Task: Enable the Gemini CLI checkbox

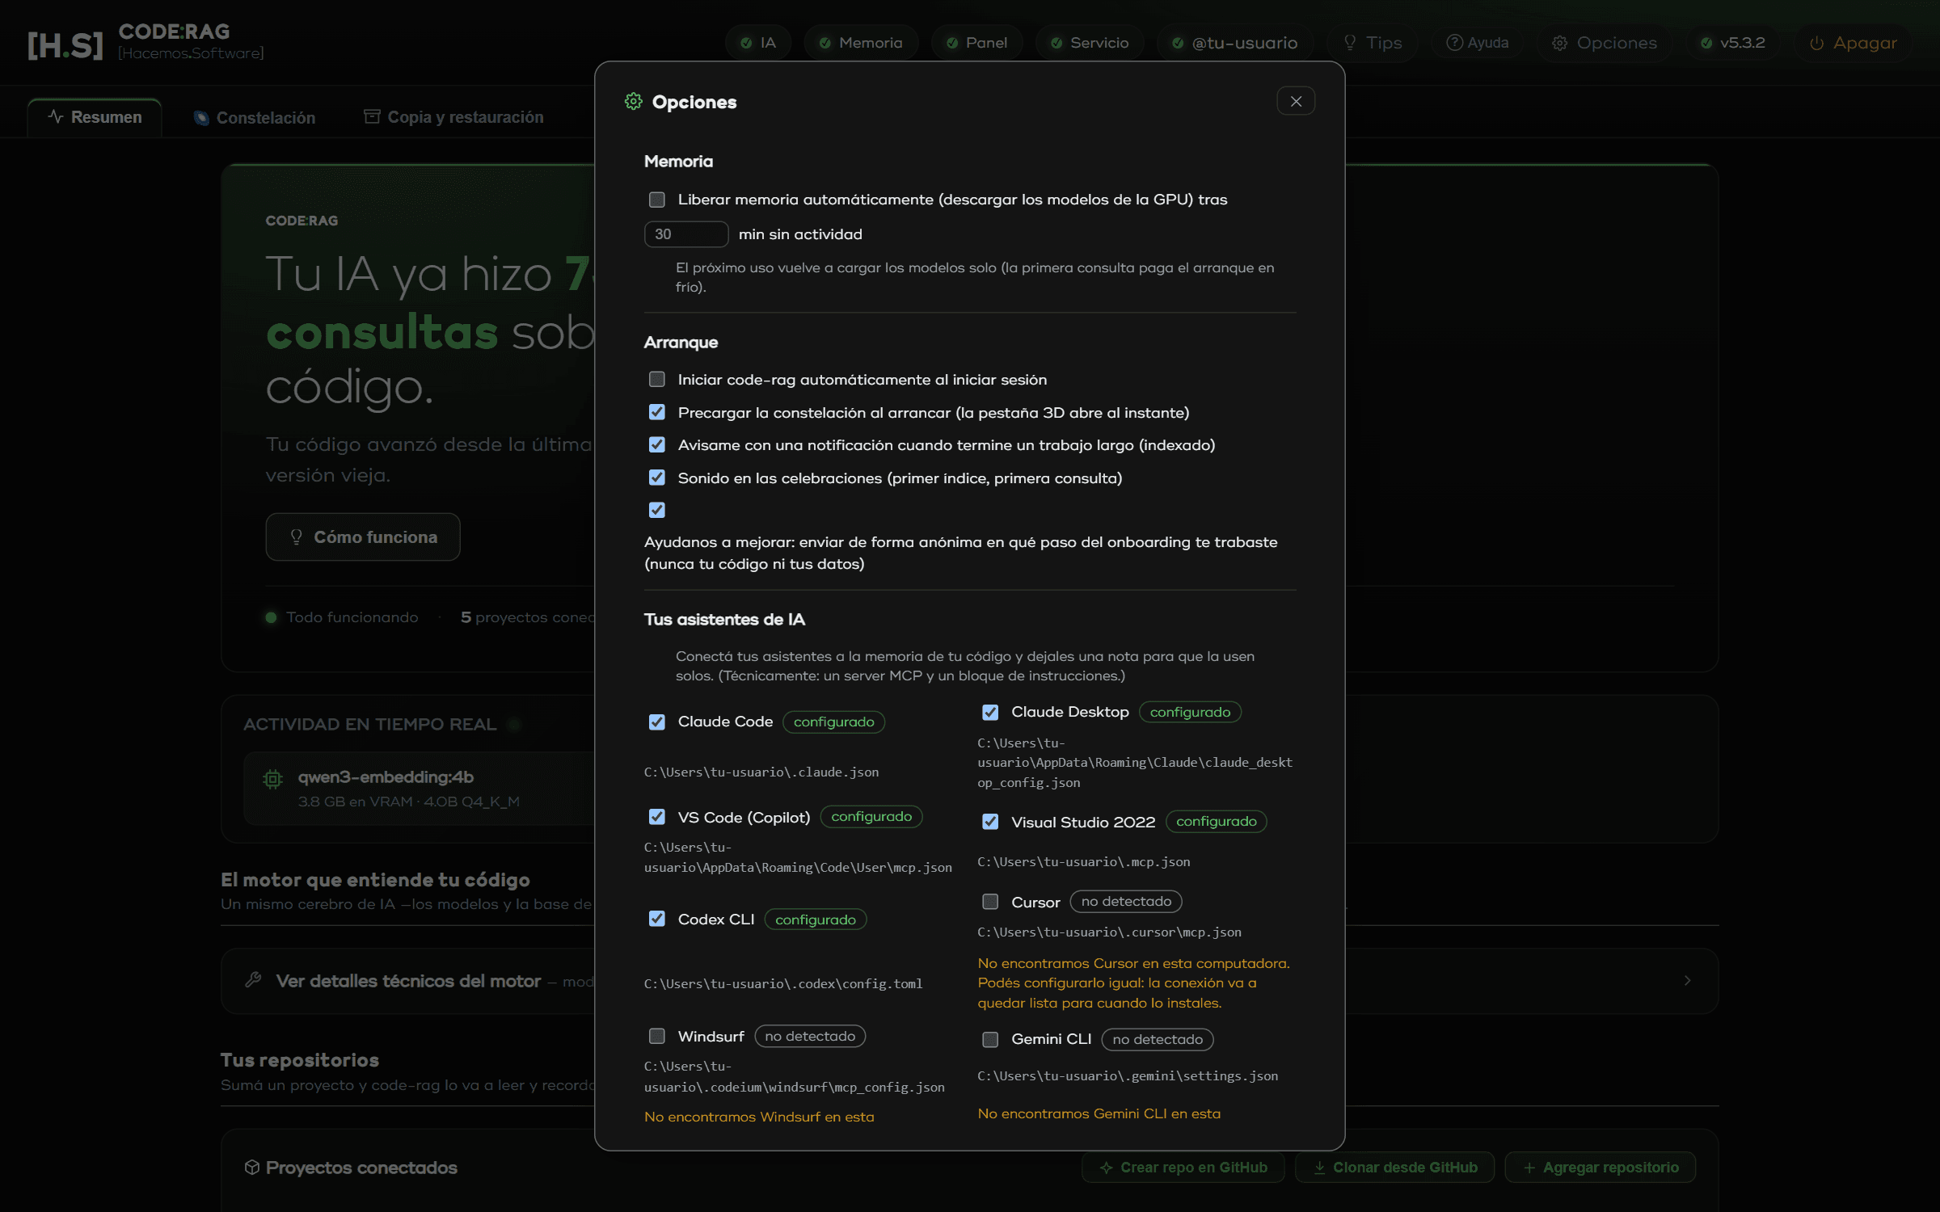Action: (990, 1039)
